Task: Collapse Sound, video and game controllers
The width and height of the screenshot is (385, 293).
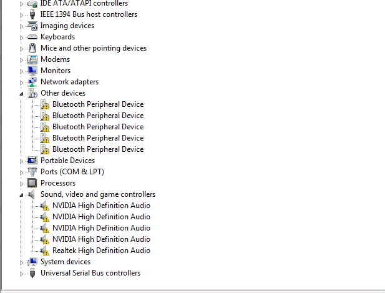Action: 21,195
